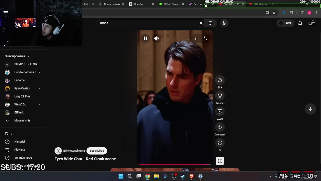
Task: Open Ryan Castro channel
Action: [23, 88]
